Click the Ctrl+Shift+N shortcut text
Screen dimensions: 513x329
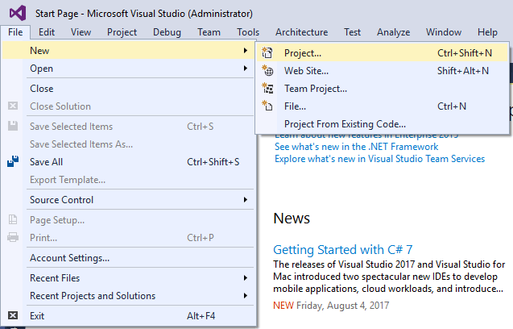tap(465, 52)
